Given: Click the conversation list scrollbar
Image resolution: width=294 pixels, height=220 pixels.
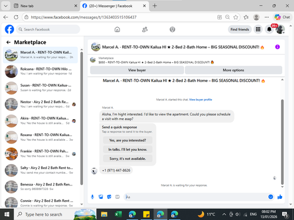Looking at the screenshot, I should point(82,119).
